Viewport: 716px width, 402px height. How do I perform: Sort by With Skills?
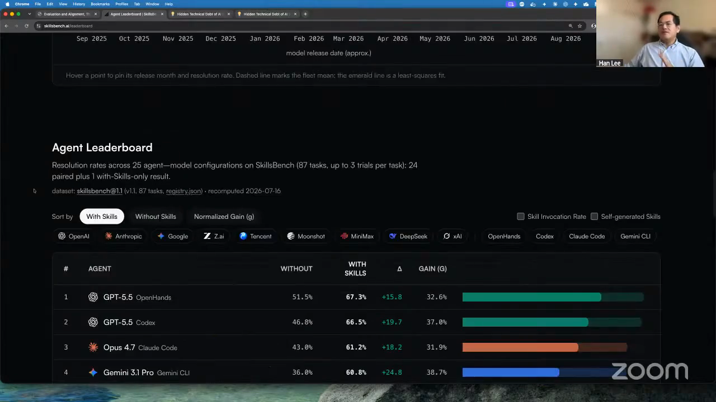(102, 217)
